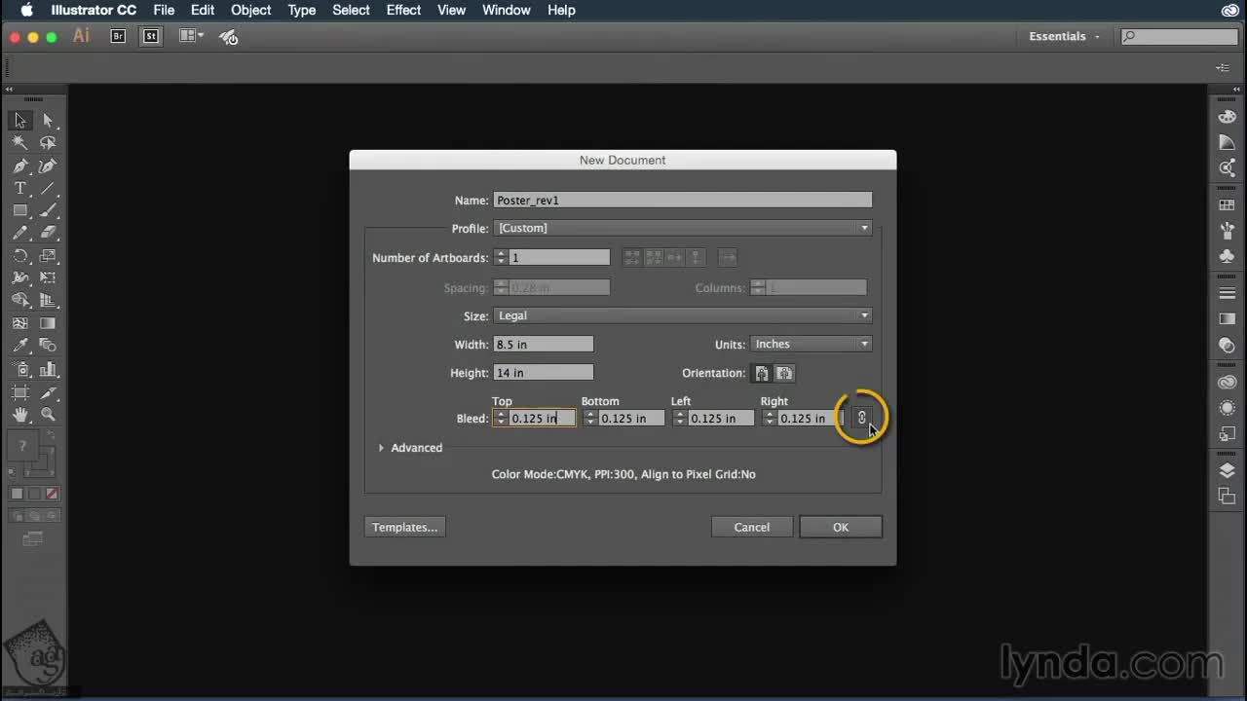Image resolution: width=1247 pixels, height=701 pixels.
Task: Select the Type tool
Action: pyautogui.click(x=19, y=188)
